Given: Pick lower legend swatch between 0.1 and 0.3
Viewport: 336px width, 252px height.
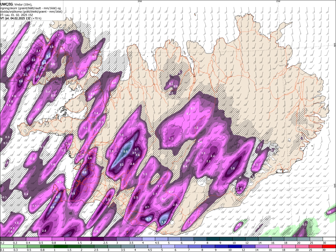Looking at the screenshot, I should [x=7, y=246].
